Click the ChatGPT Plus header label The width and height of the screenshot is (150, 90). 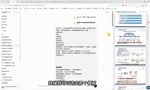pos(6,12)
